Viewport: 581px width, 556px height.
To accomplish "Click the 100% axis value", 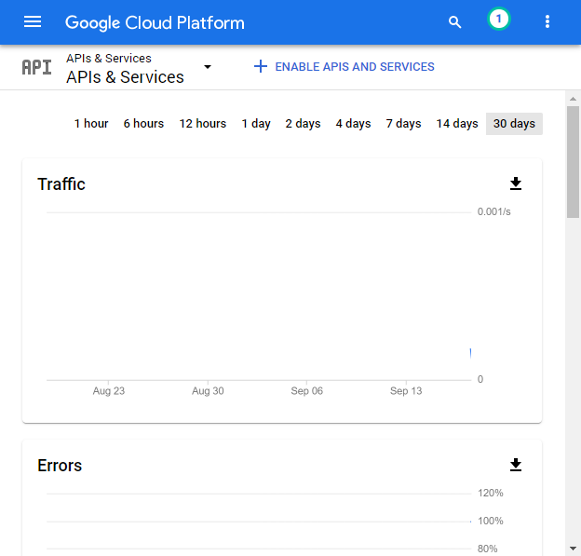I will click(x=491, y=521).
